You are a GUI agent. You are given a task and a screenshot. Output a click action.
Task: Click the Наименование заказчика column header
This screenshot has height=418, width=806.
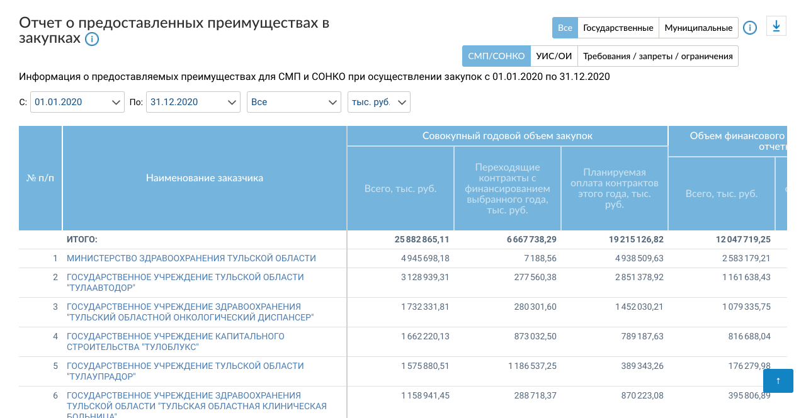[x=205, y=178]
